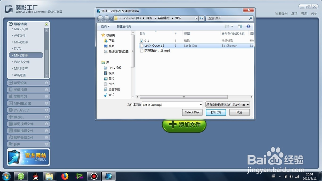Click the dialog help icon

(248, 26)
